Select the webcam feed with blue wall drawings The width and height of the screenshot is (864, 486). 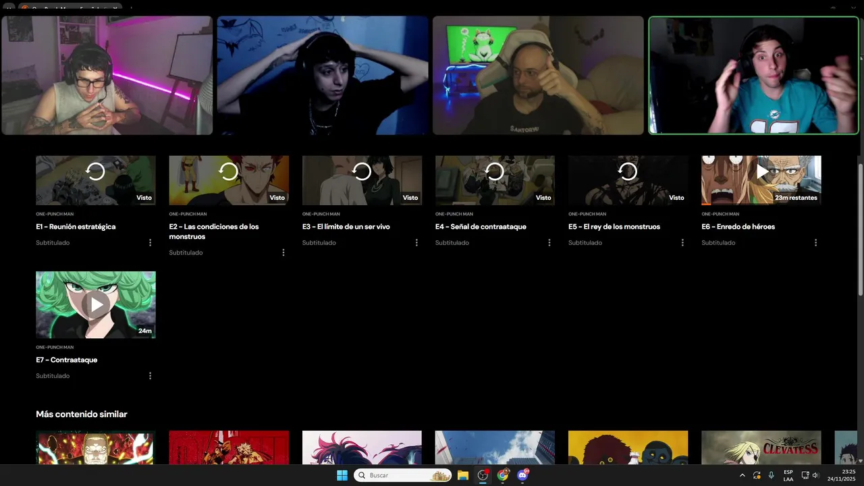coord(323,76)
